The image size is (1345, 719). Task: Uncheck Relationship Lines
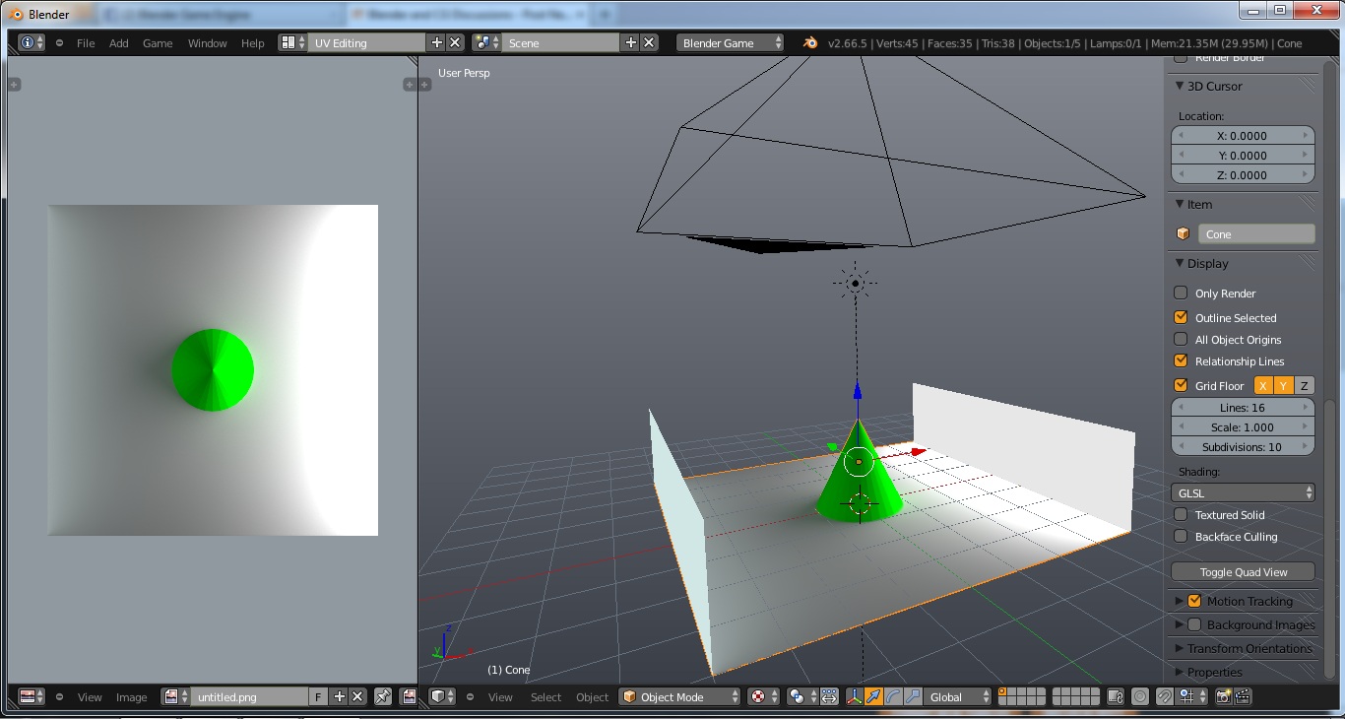1181,360
